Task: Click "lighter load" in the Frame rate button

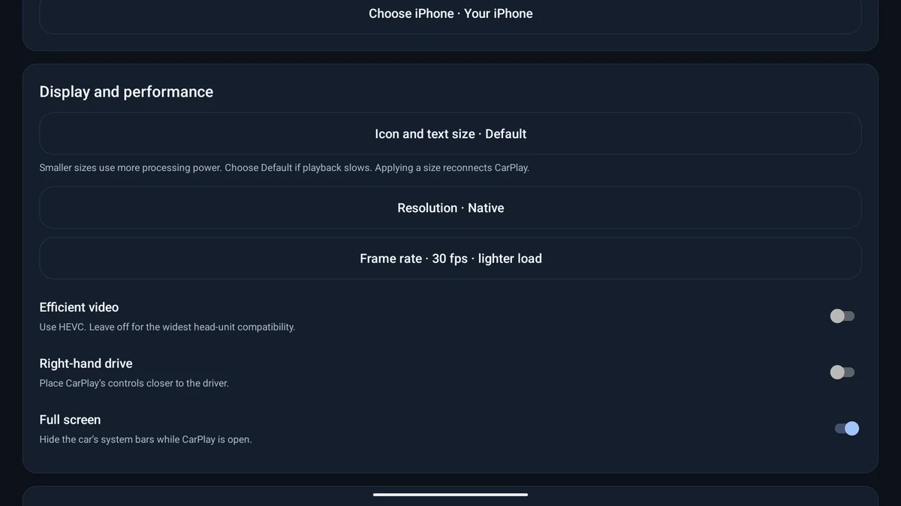Action: [510, 259]
